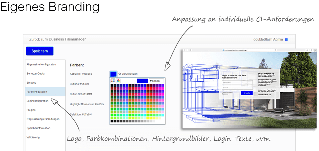The image size is (319, 151).
Task: Click the Highlight Mouseover: #edf5fa label
Action: (x=87, y=104)
